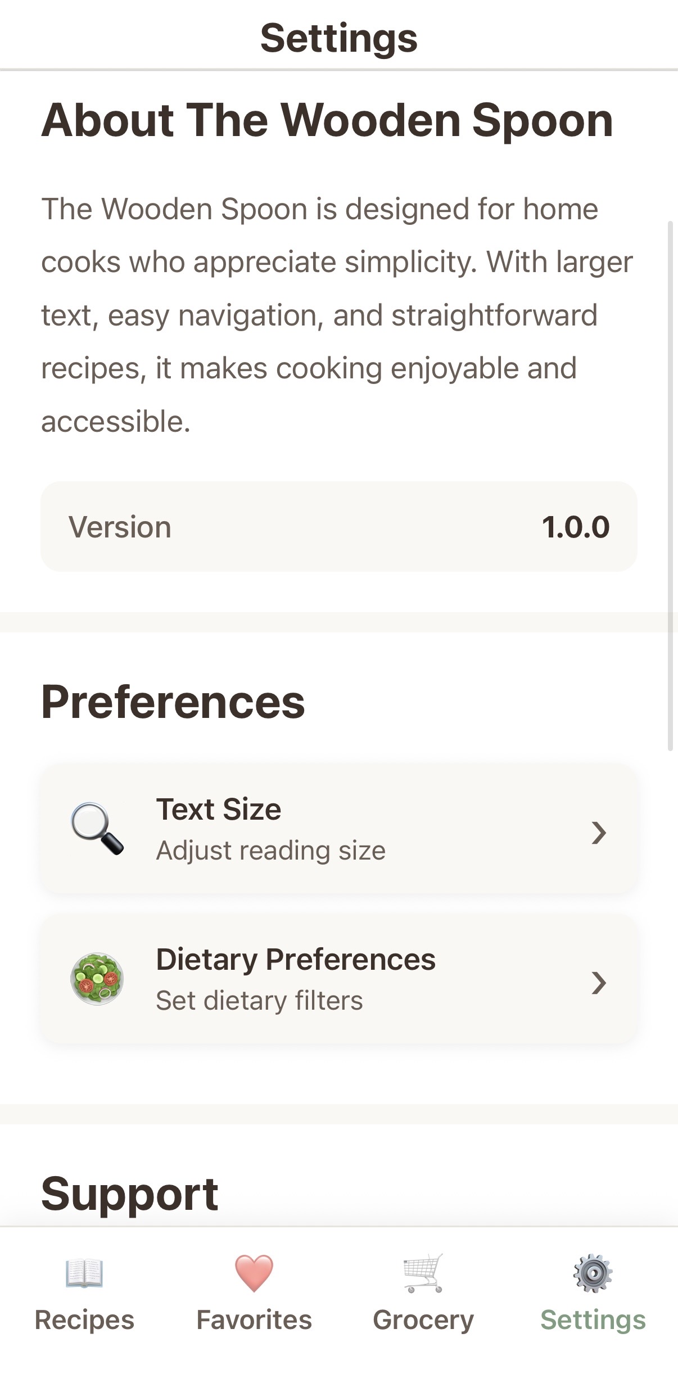Open the Text Size title
678x1374 pixels.
(219, 810)
